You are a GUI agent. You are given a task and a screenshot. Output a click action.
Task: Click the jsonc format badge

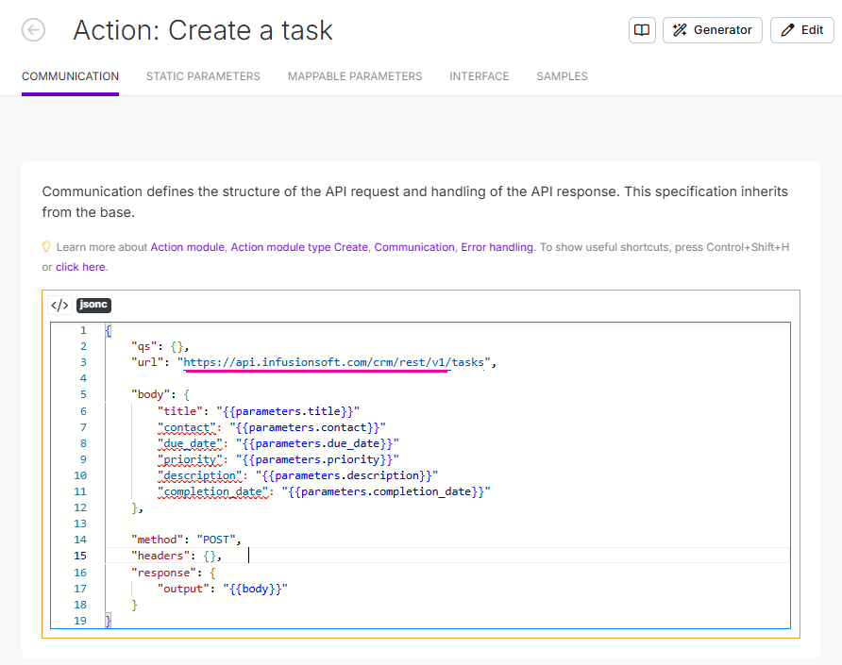point(93,305)
